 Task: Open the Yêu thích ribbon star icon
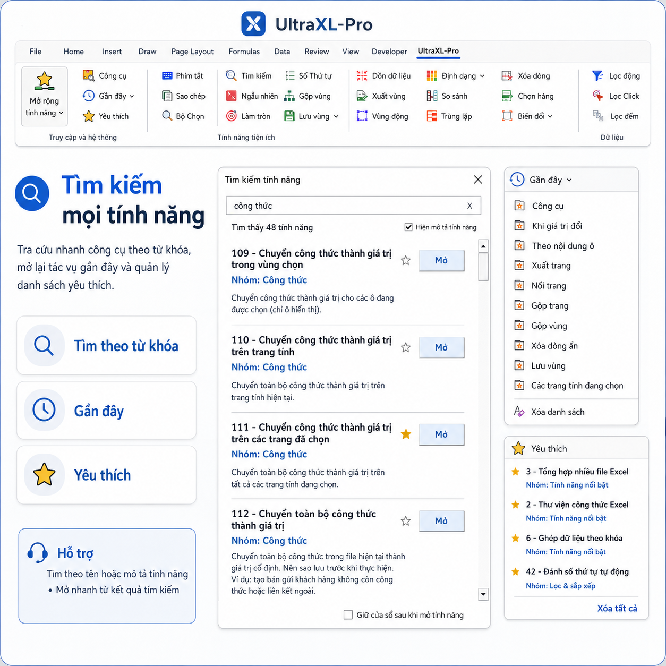click(89, 116)
